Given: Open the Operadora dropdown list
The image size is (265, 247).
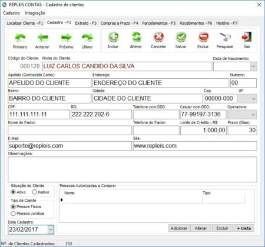Looking at the screenshot, I should pyautogui.click(x=253, y=115).
